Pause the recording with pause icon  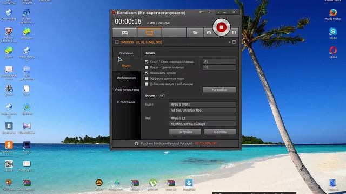point(234,33)
